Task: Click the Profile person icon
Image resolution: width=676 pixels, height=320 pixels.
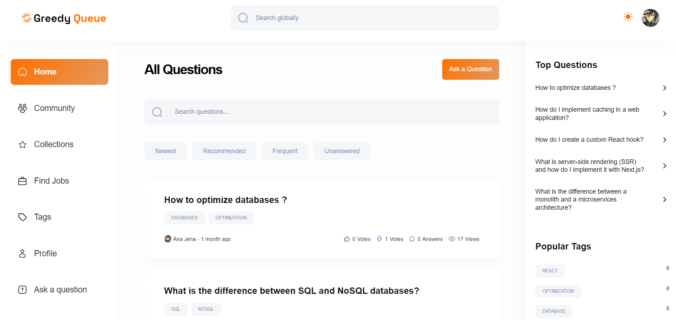Action: 23,254
